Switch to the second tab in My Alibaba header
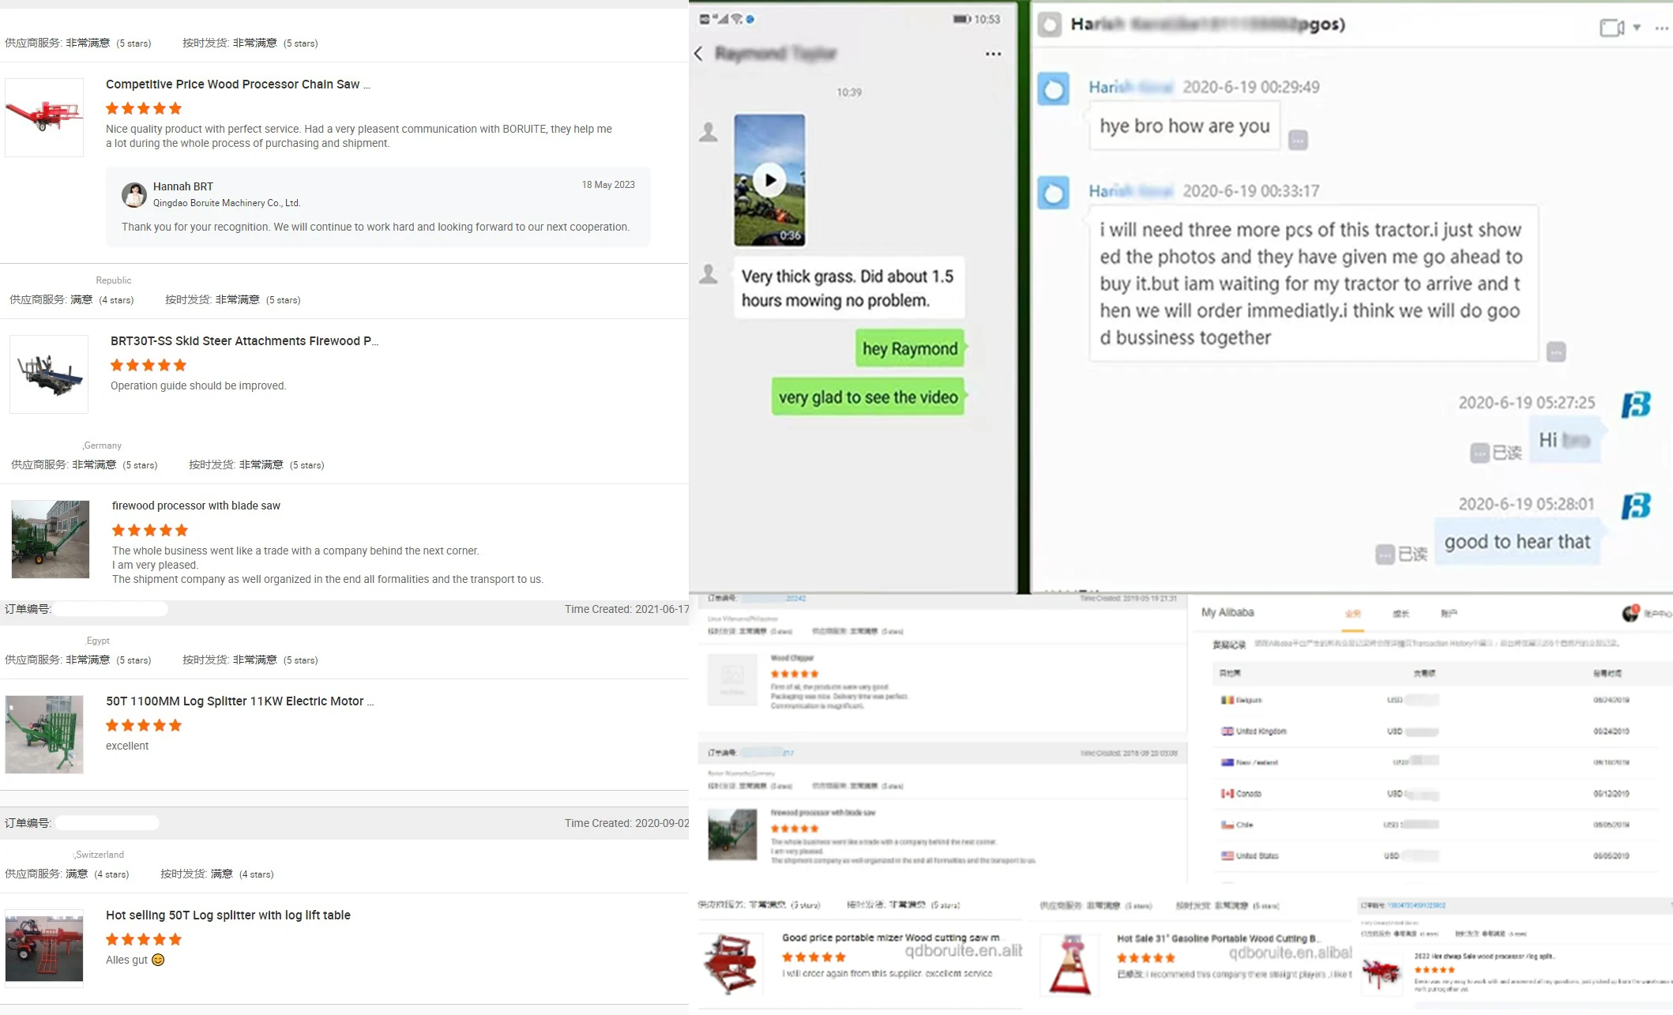The height and width of the screenshot is (1015, 1673). click(1400, 614)
